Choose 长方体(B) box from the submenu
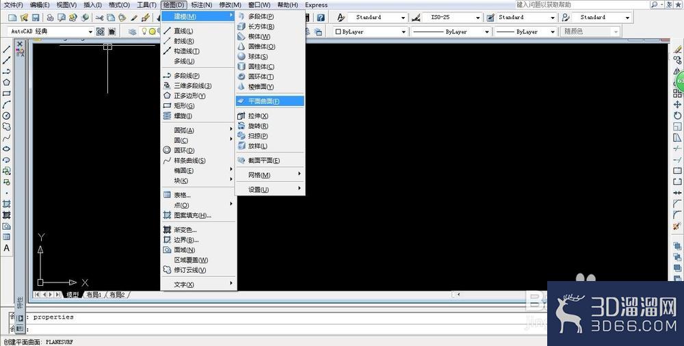The height and width of the screenshot is (346, 684). pyautogui.click(x=269, y=27)
